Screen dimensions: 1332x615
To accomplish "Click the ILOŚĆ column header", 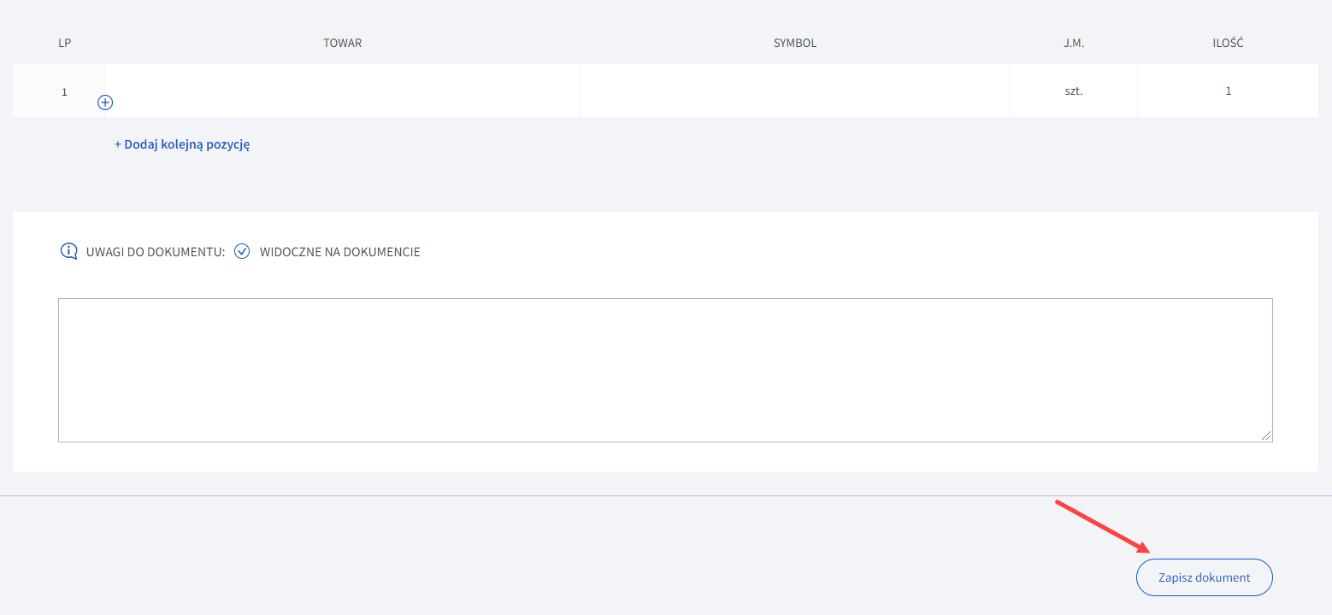I will 1228,43.
